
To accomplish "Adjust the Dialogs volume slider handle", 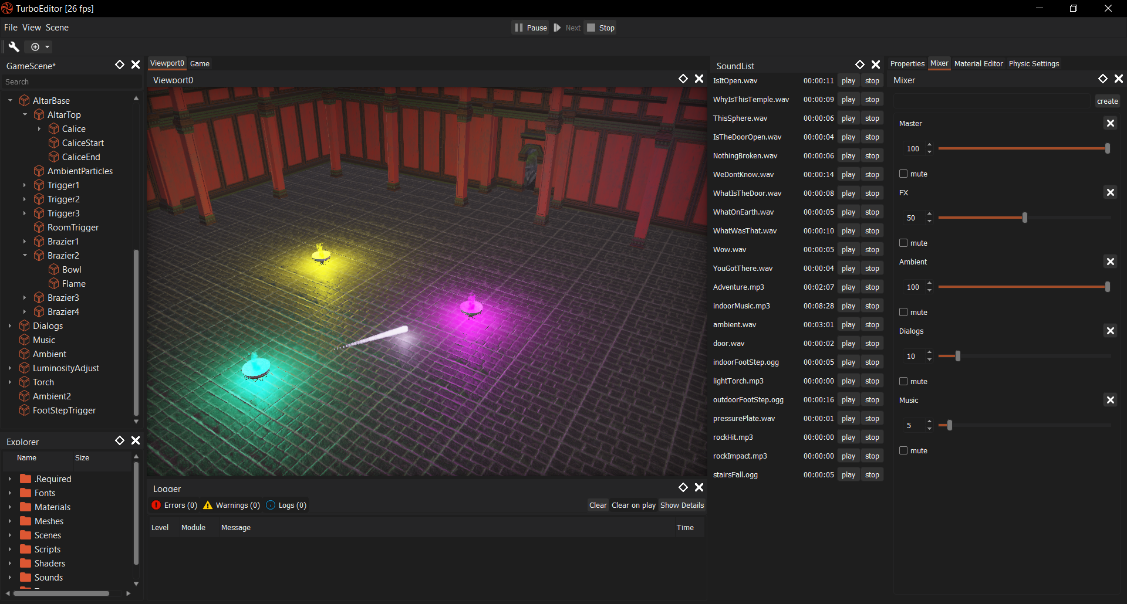I will [x=958, y=357].
